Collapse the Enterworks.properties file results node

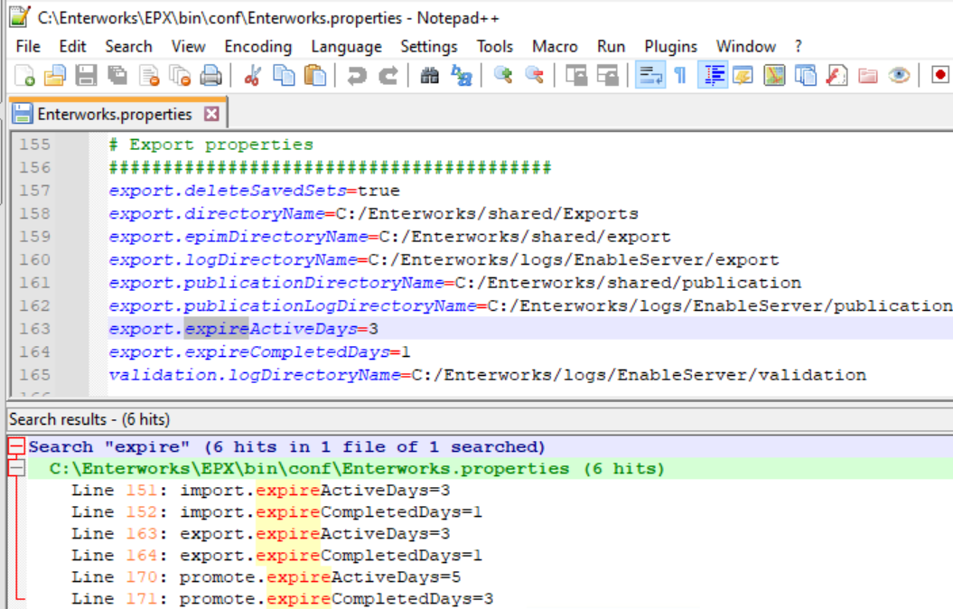[15, 469]
